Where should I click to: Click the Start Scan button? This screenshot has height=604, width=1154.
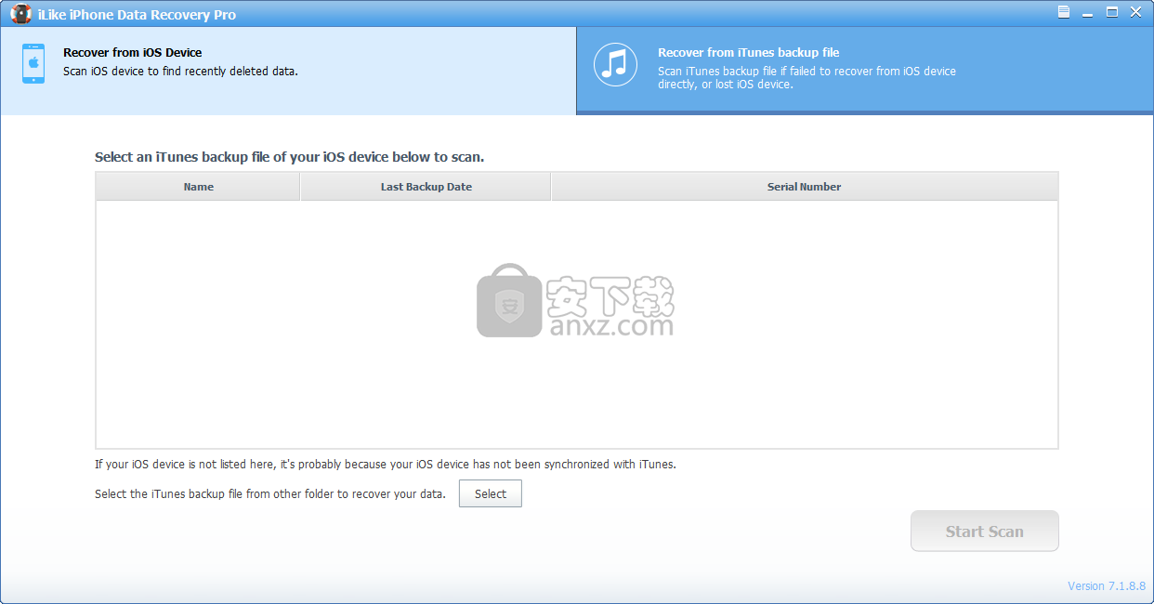pos(985,532)
